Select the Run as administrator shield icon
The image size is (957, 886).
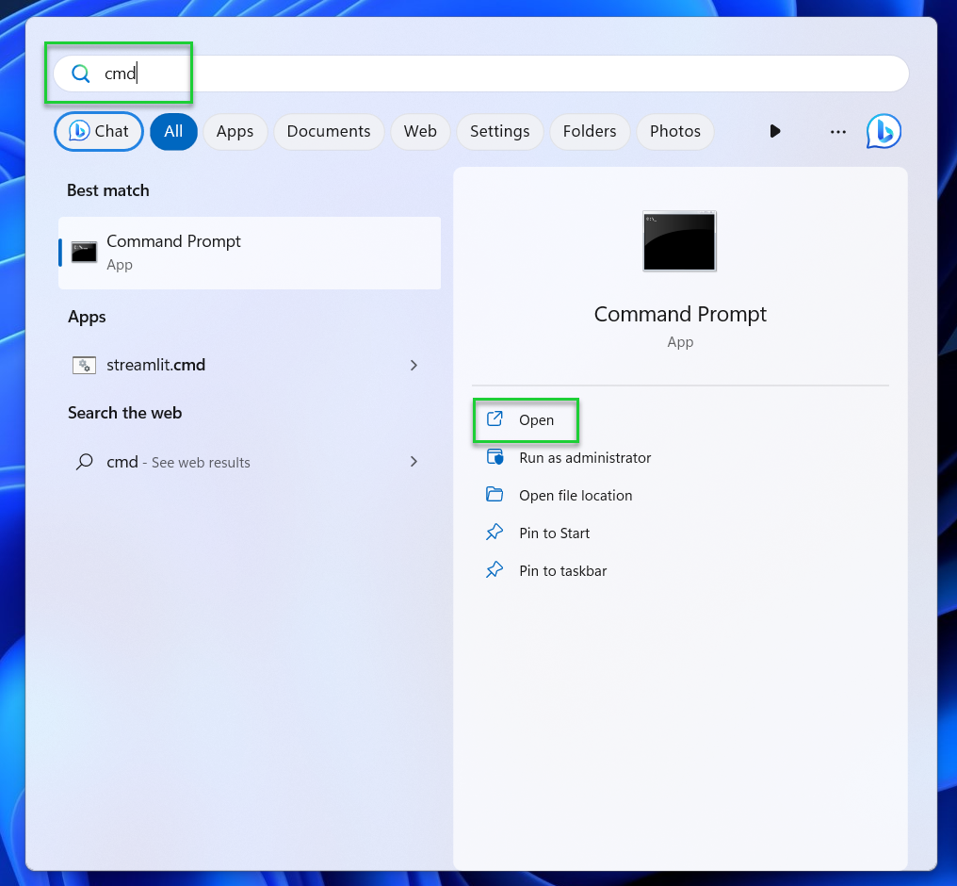pos(494,457)
